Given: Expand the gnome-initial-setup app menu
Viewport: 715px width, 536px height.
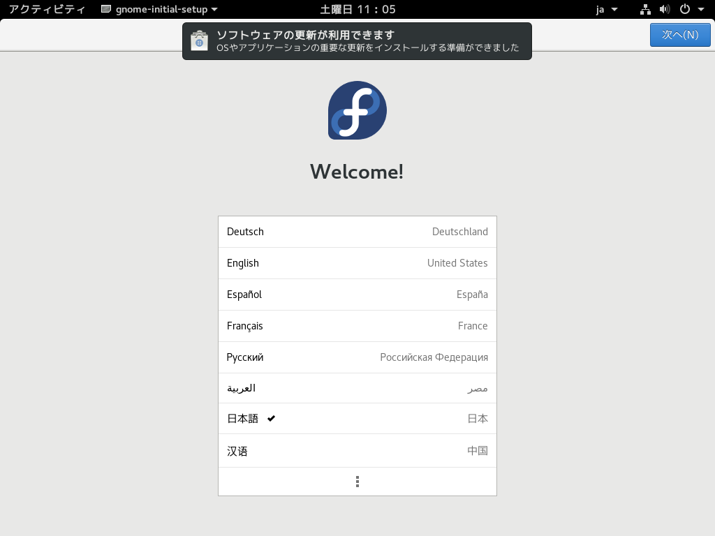Looking at the screenshot, I should (159, 9).
